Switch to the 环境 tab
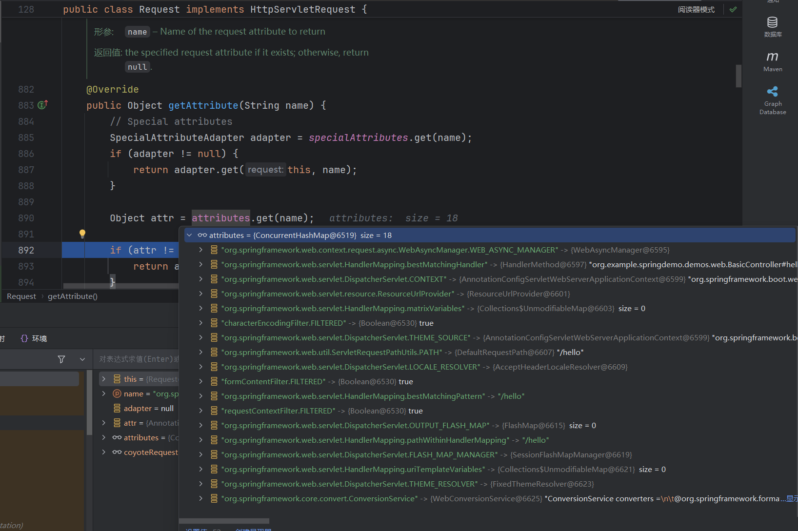This screenshot has width=798, height=531. 34,338
